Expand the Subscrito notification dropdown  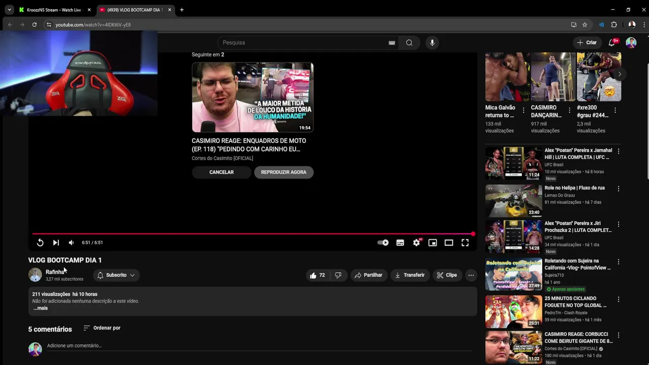pyautogui.click(x=116, y=275)
